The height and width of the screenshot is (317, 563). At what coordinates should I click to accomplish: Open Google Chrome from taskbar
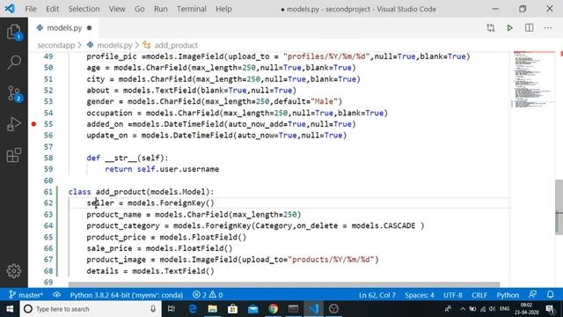click(x=274, y=309)
